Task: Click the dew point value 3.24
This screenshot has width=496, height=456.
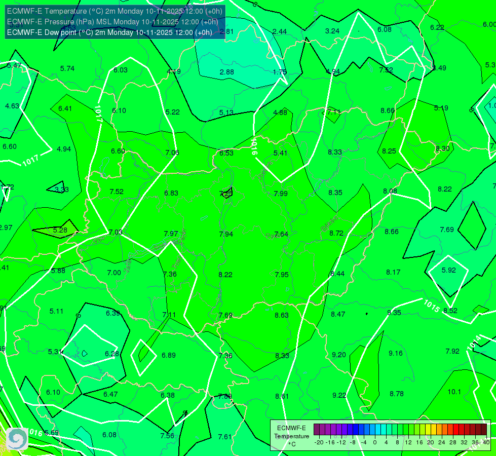Action: [x=332, y=31]
